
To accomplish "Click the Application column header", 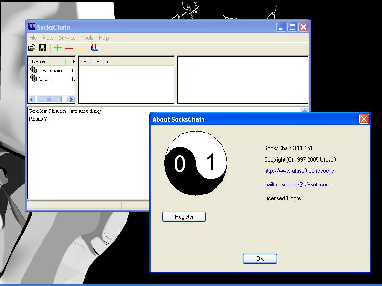I will click(98, 61).
